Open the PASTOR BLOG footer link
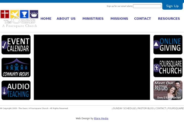The image size is (184, 138). tap(146, 108)
